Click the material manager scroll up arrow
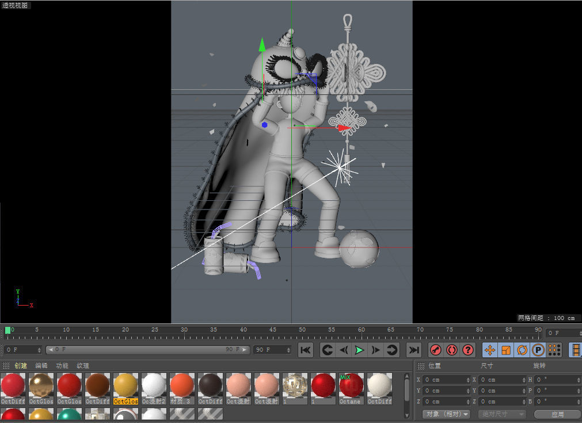The width and height of the screenshot is (582, 423). point(407,376)
